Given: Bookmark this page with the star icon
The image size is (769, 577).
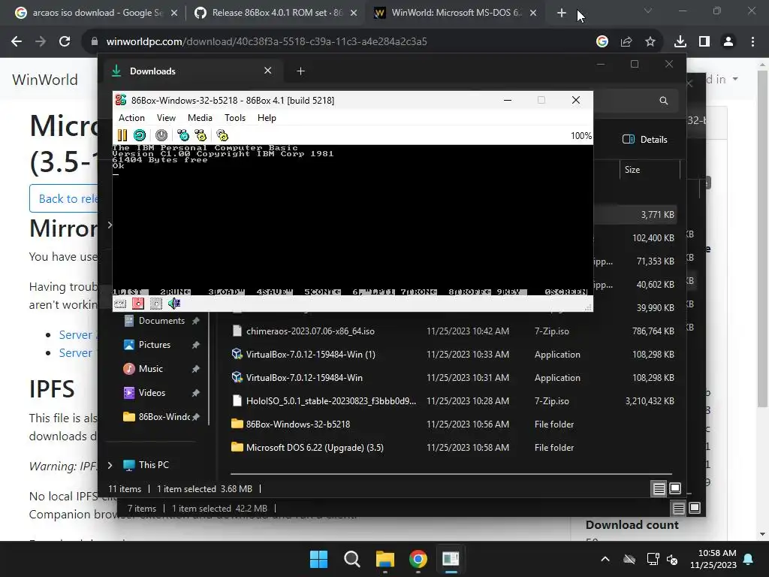Looking at the screenshot, I should pos(650,42).
